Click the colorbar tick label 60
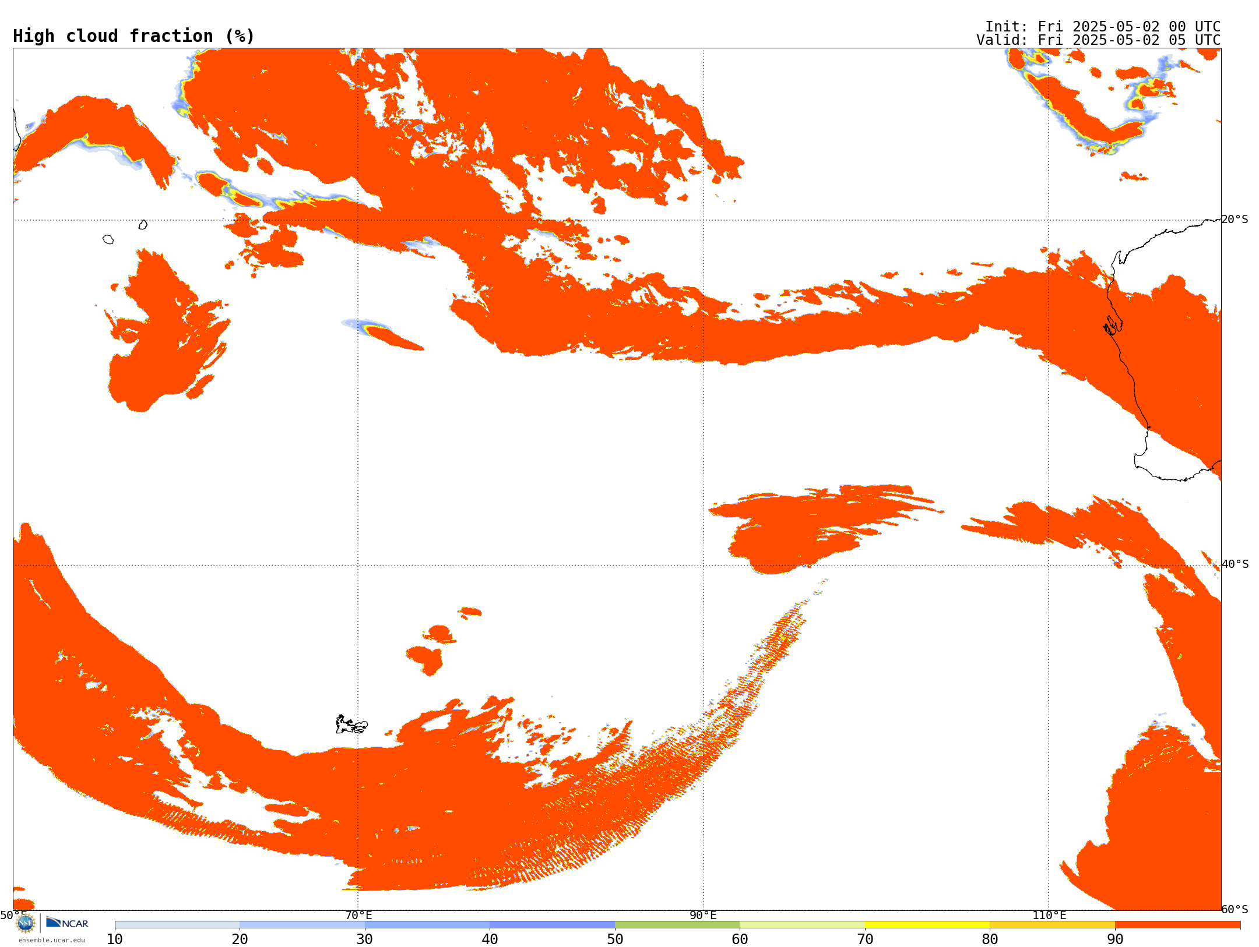This screenshot has height=947, width=1259. point(740,939)
